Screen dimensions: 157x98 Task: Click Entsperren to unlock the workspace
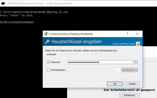(x=129, y=95)
